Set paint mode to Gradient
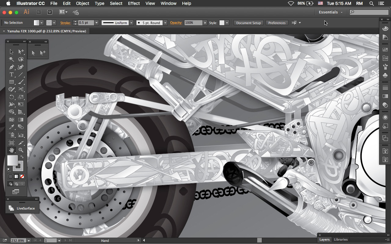This screenshot has height=244, width=391. click(16, 176)
